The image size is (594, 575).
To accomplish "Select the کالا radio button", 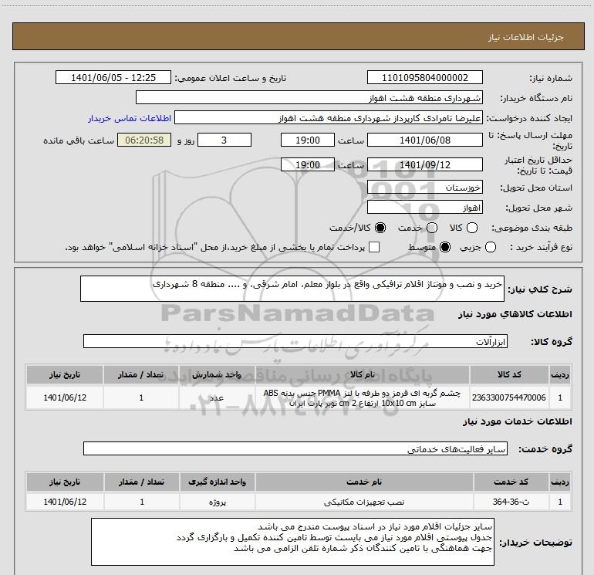I will 472,228.
